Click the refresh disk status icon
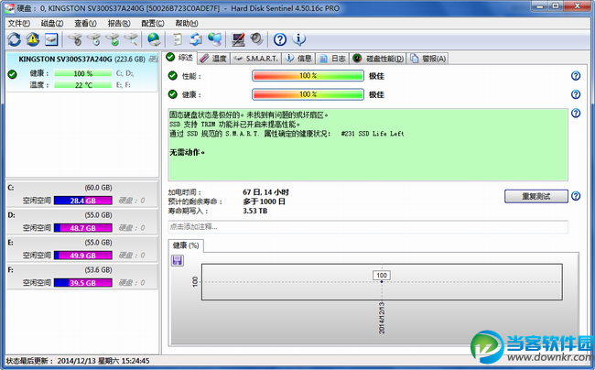This screenshot has width=595, height=370. tap(15, 39)
